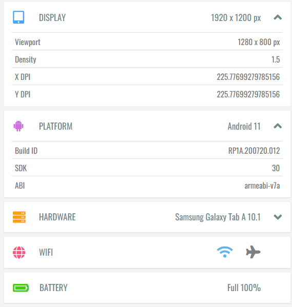Image resolution: width=292 pixels, height=307 pixels.
Task: Click the purple Android Platform icon
Action: coord(18,126)
